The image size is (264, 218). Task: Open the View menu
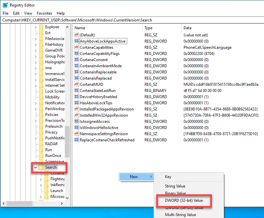pos(28,13)
